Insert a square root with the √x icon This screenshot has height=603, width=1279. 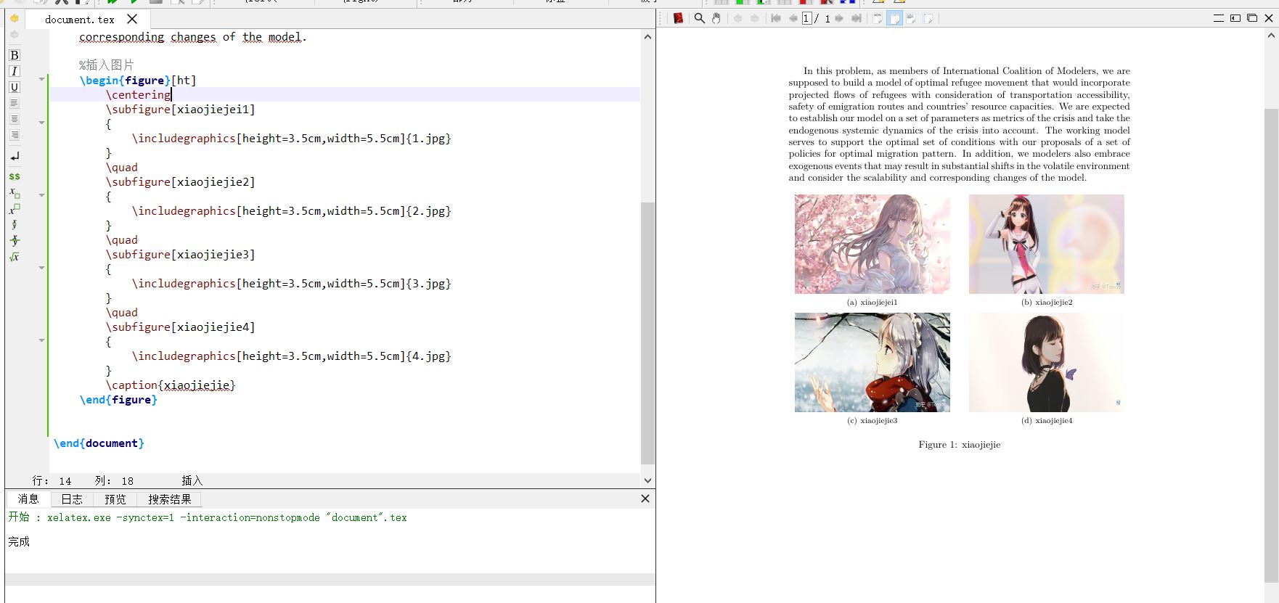[15, 257]
